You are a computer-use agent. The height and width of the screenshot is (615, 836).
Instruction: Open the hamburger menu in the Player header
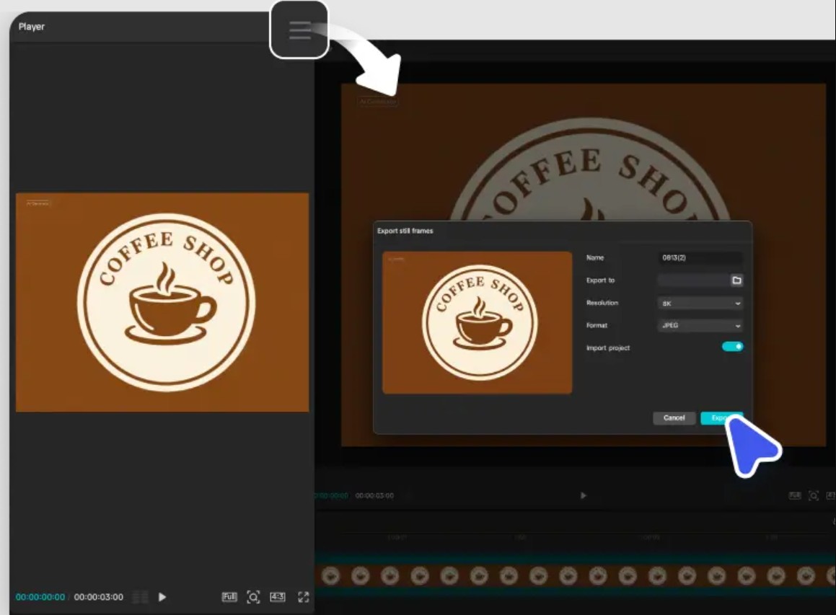[299, 30]
